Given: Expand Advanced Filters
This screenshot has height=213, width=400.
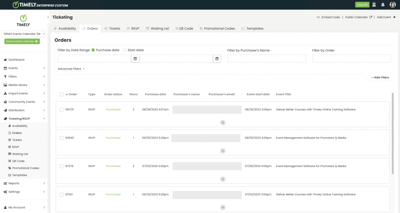Looking at the screenshot, I should click(x=71, y=69).
